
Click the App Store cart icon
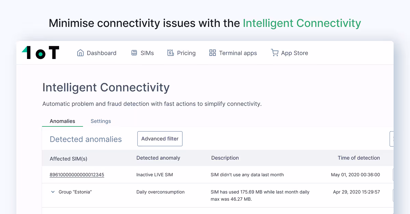275,53
